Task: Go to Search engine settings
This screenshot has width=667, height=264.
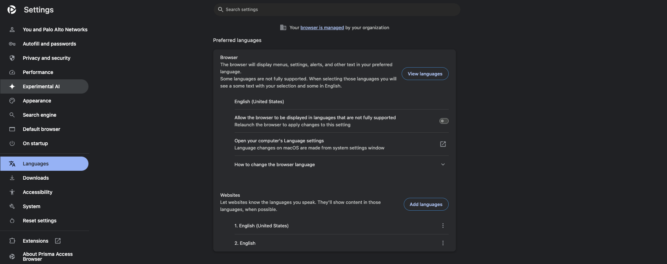Action: [x=39, y=115]
